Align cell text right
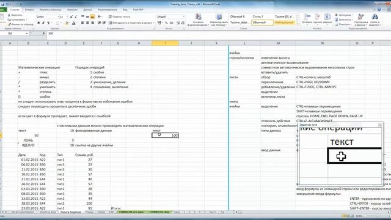This screenshot has height=220, width=391. pos(92,23)
